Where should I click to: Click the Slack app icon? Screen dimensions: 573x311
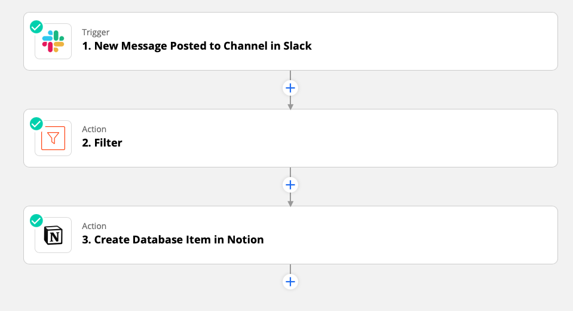pyautogui.click(x=53, y=41)
